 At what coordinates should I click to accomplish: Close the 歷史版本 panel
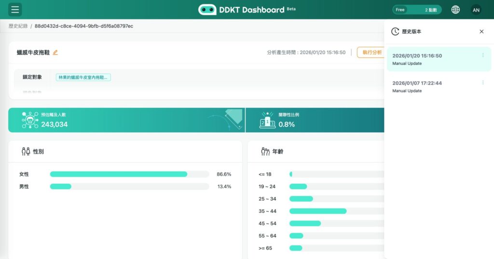tap(481, 31)
